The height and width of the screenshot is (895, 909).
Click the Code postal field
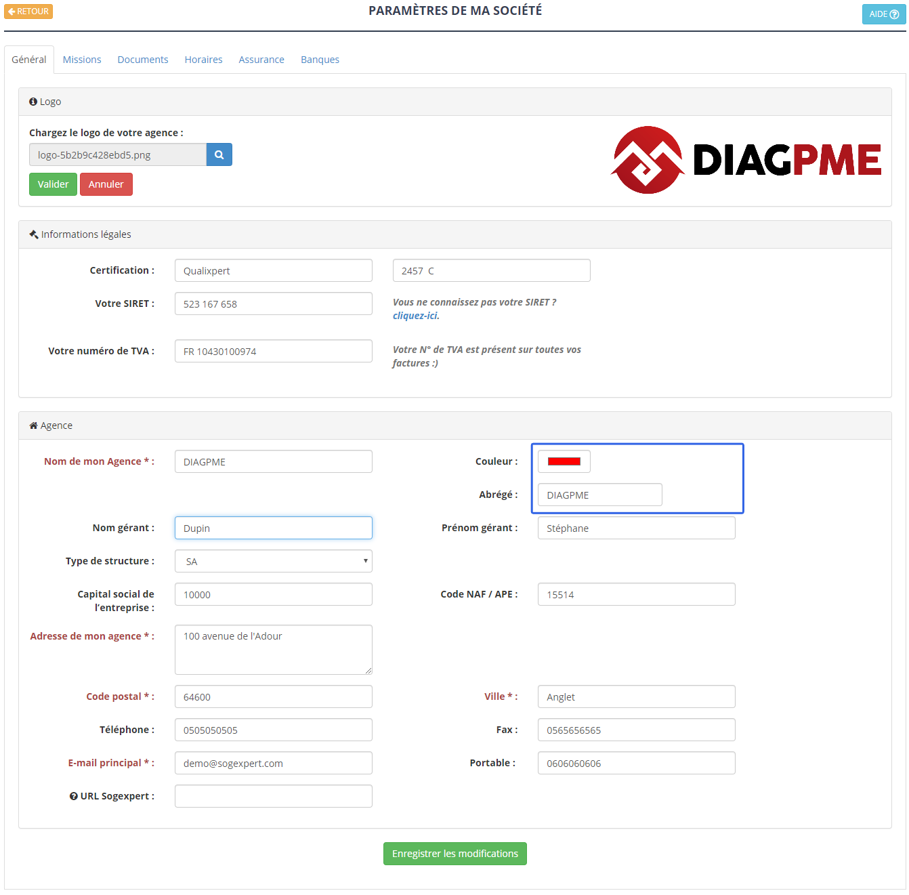(x=274, y=696)
